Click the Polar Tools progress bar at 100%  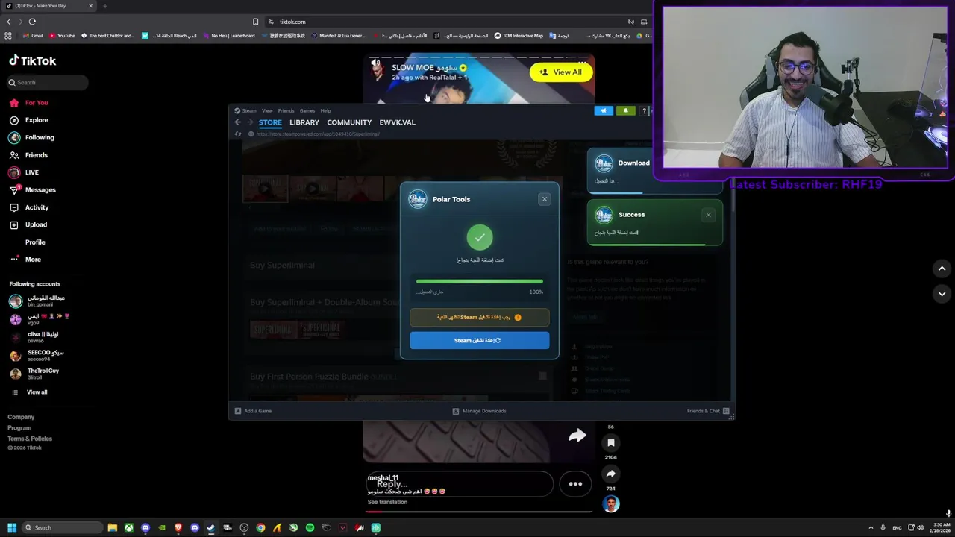[479, 282]
